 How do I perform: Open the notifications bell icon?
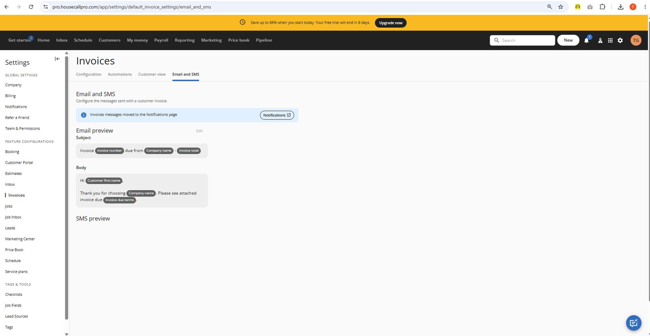tap(587, 40)
